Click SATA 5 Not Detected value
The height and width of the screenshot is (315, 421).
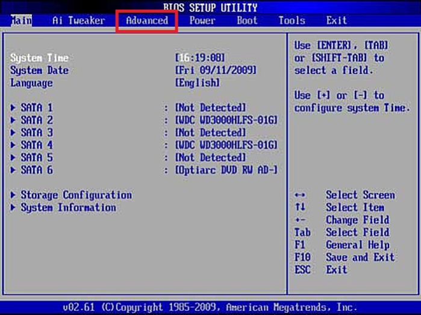click(x=211, y=157)
